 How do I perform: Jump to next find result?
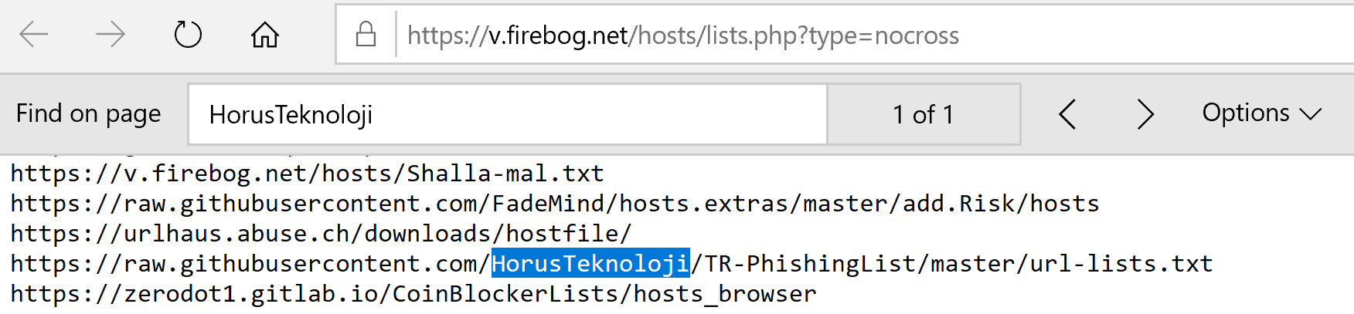point(1145,114)
